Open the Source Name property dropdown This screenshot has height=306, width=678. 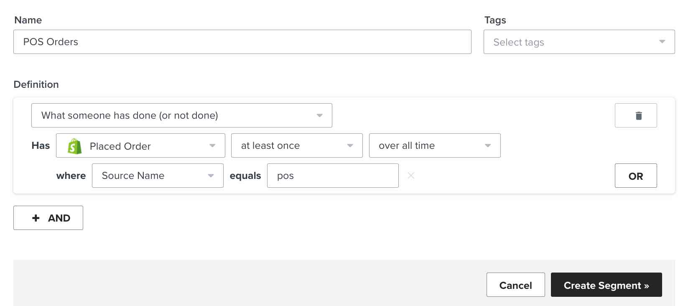point(157,176)
